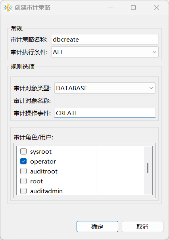Click the disabled 审计对象名称 field

point(105,101)
